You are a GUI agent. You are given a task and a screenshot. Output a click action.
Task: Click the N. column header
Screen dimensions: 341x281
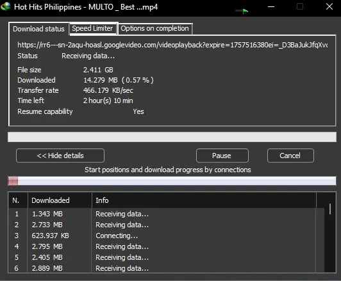[18, 200]
